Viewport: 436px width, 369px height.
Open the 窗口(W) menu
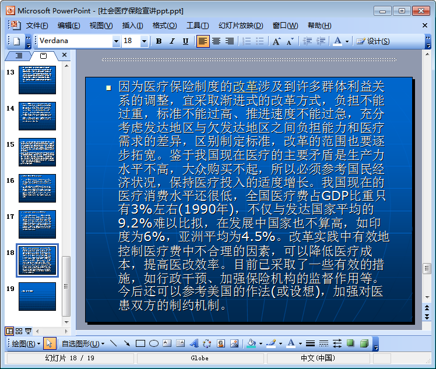285,26
